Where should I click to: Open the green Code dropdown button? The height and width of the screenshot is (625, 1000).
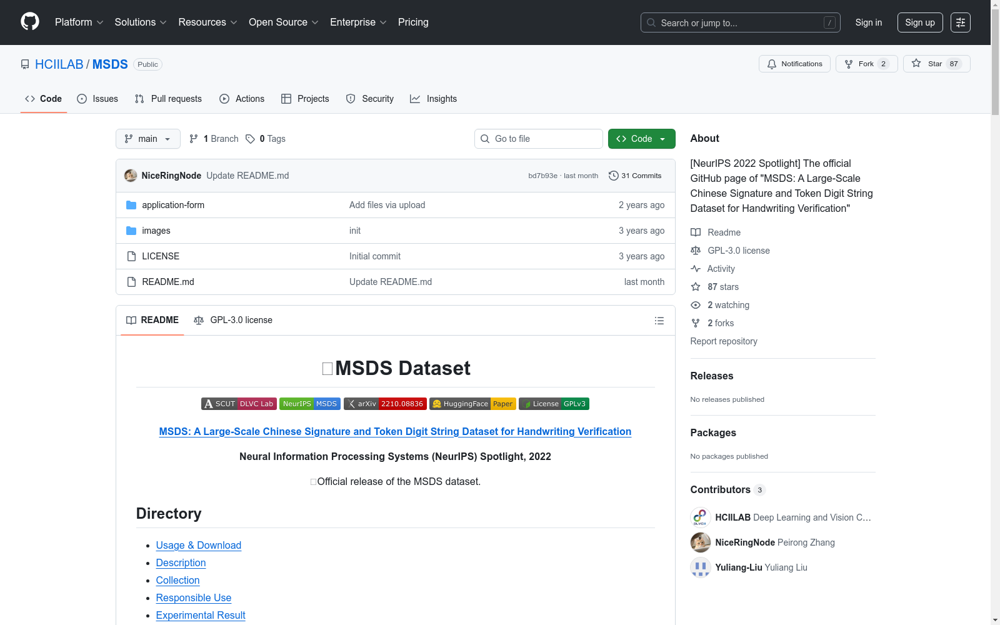pyautogui.click(x=641, y=139)
